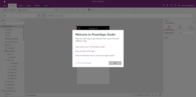Undo the last action
Screen dimensions: 196x97
tap(171, 5)
